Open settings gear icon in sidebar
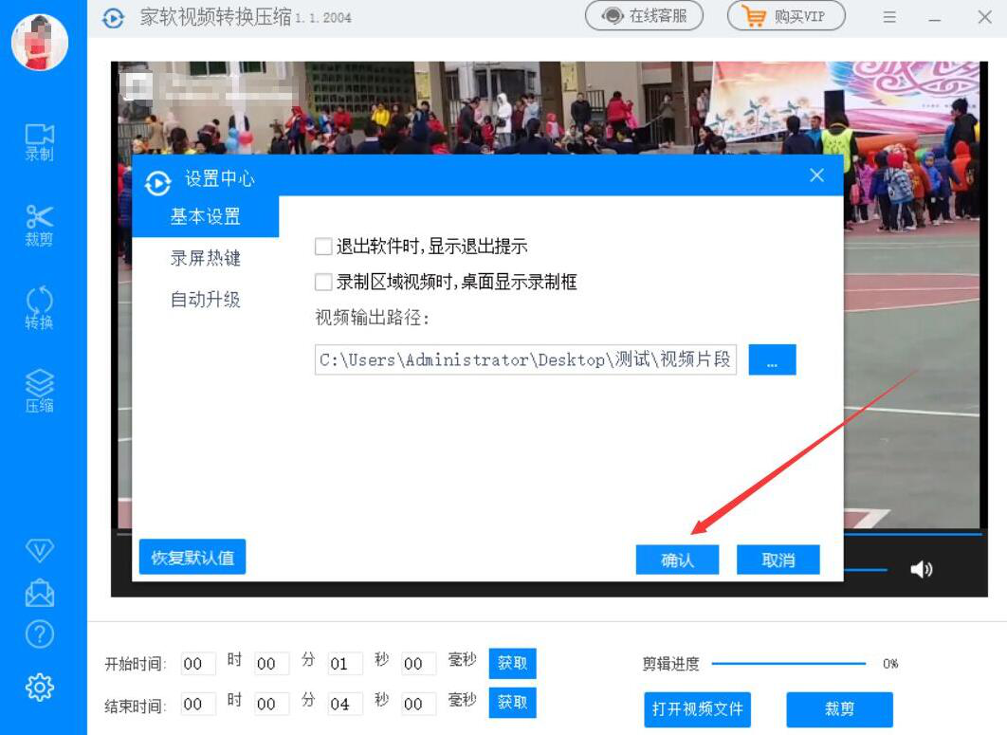Image resolution: width=1007 pixels, height=735 pixels. tap(39, 687)
